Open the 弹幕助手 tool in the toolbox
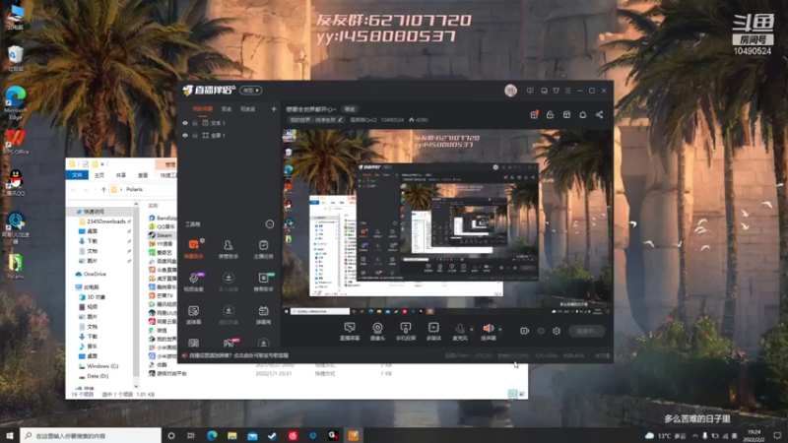Screen dimensions: 788x443 pyautogui.click(x=193, y=248)
